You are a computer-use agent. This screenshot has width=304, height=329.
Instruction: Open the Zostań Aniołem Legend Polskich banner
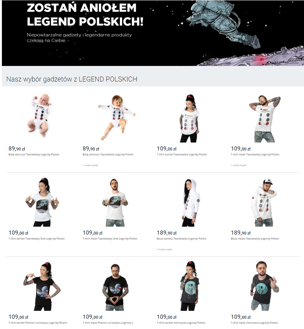tap(153, 33)
